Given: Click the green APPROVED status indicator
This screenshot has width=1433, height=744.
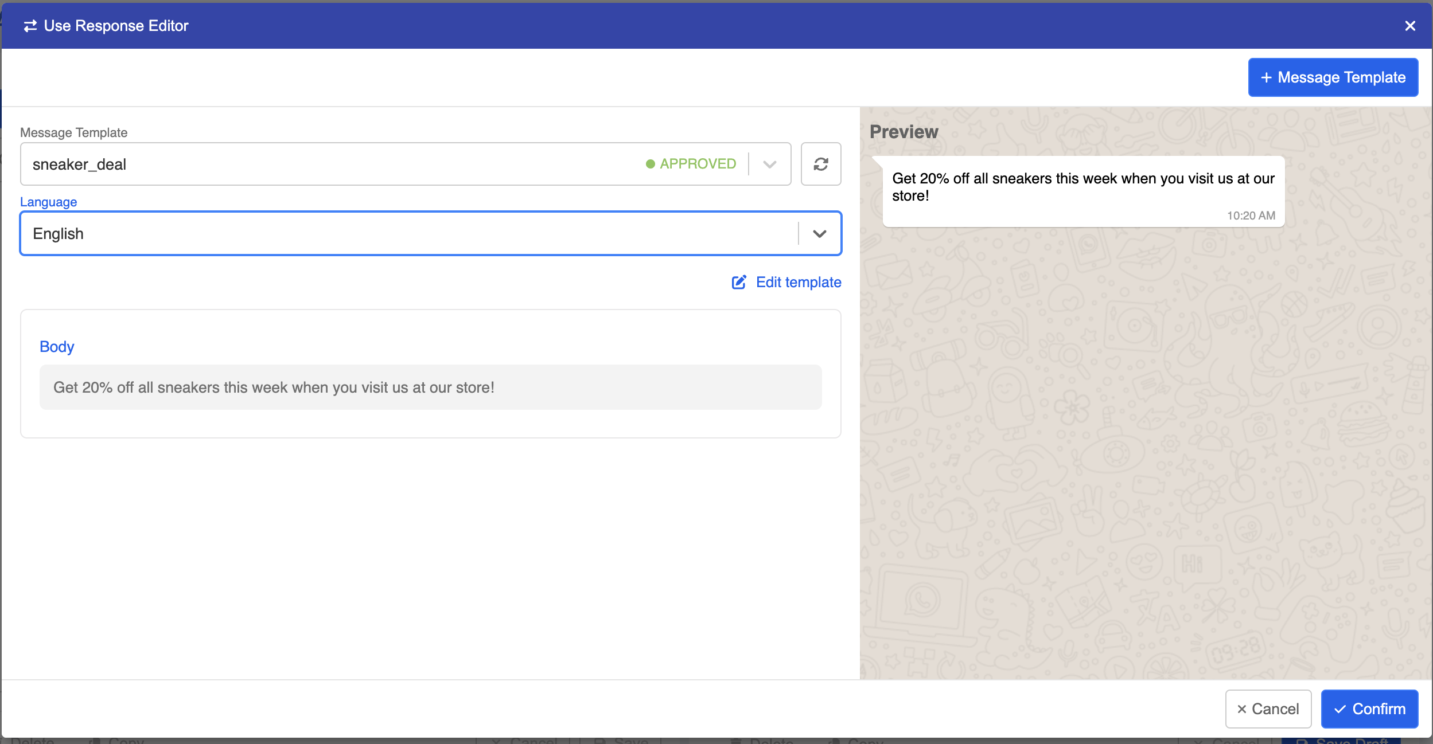Looking at the screenshot, I should click(691, 164).
